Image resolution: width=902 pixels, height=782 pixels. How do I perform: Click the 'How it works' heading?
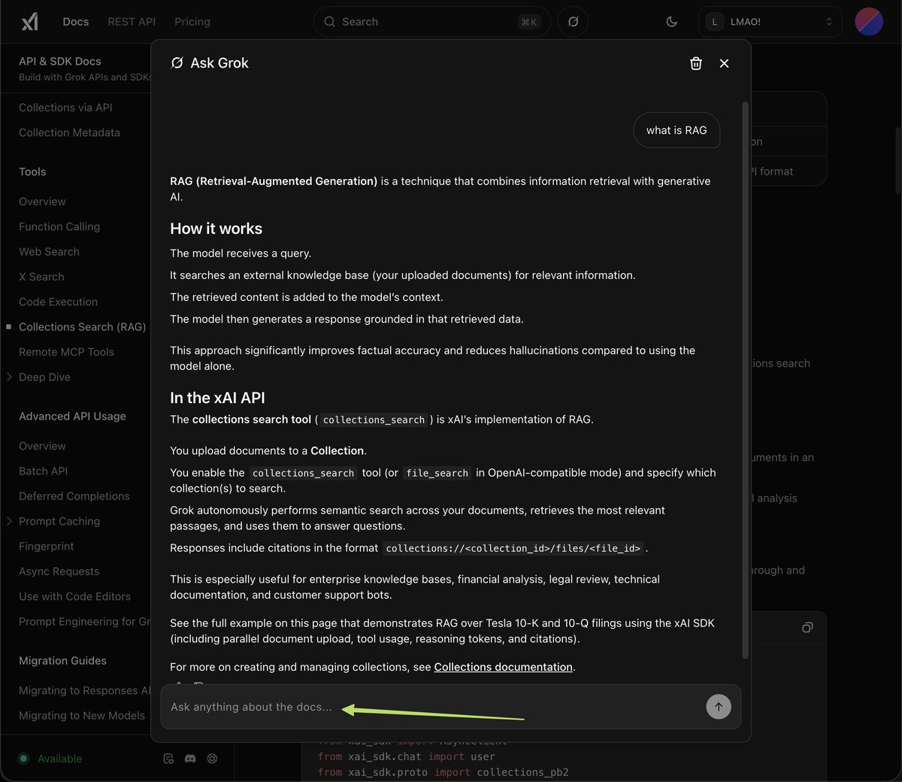click(x=216, y=229)
